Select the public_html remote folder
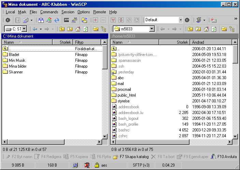Viewport: 240px width, 170px height. 126,95
